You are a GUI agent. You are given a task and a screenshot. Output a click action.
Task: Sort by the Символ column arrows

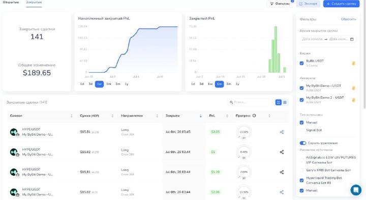pyautogui.click(x=72, y=116)
